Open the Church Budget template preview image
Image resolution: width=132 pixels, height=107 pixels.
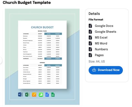pos(42,57)
